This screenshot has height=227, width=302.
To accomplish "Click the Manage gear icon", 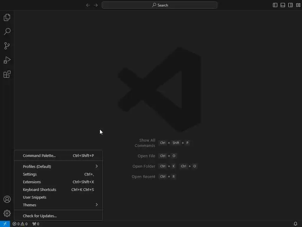I will click(x=7, y=213).
